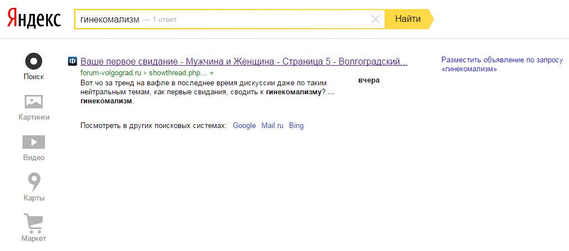Image resolution: width=569 pixels, height=251 pixels.
Task: Open Видео search icon
Action: 34,142
